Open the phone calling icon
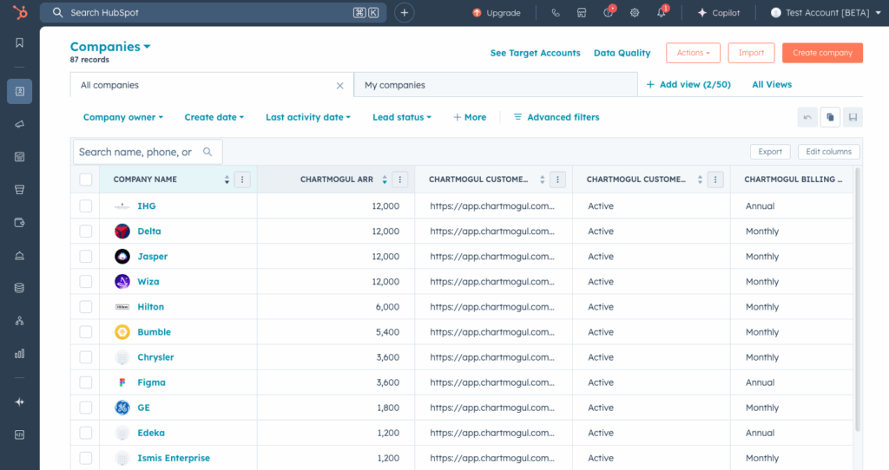The height and width of the screenshot is (470, 889). (556, 12)
